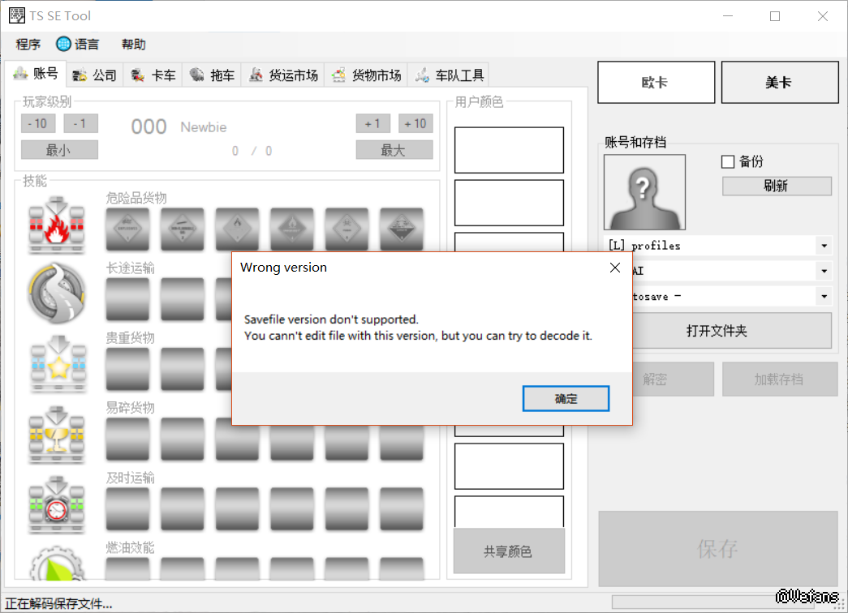This screenshot has height=613, width=848.
Task: Switch to the 公司 tab
Action: (x=95, y=75)
